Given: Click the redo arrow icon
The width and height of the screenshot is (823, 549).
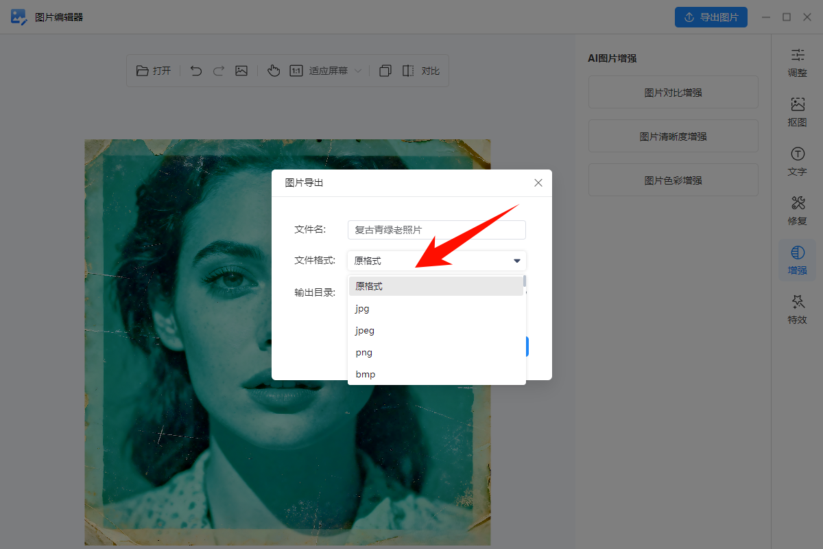Looking at the screenshot, I should pyautogui.click(x=218, y=70).
